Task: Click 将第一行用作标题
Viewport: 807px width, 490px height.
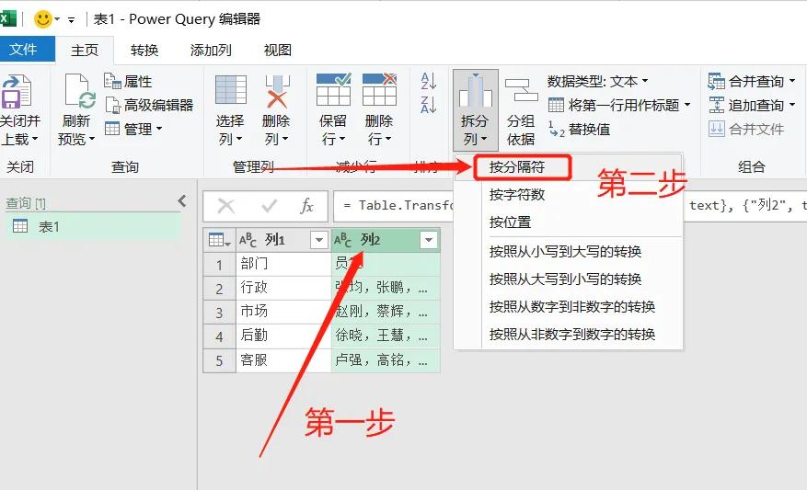Action: pos(614,105)
